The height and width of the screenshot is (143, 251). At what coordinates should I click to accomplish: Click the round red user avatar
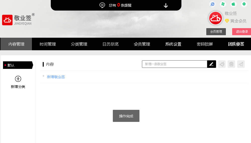216,18
